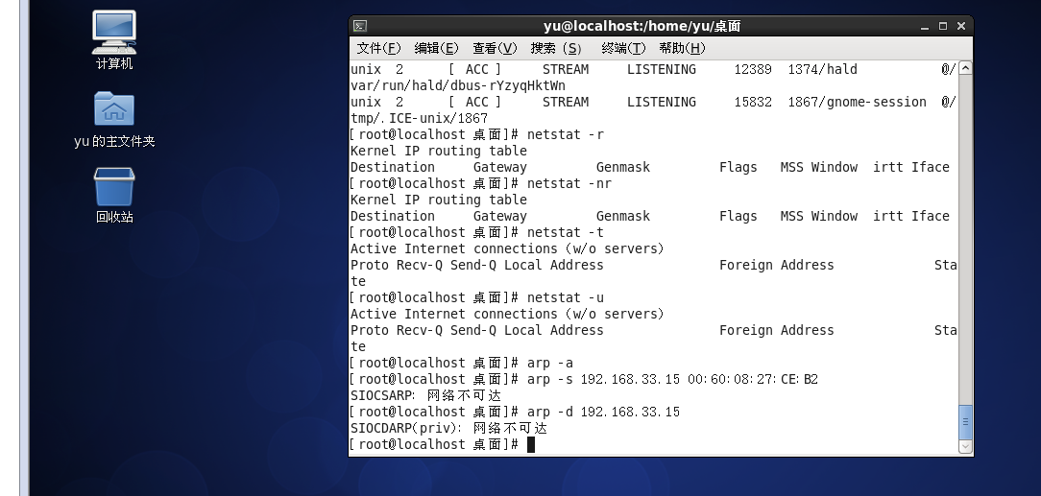
Task: Open the 帮助(H) menu
Action: point(682,48)
